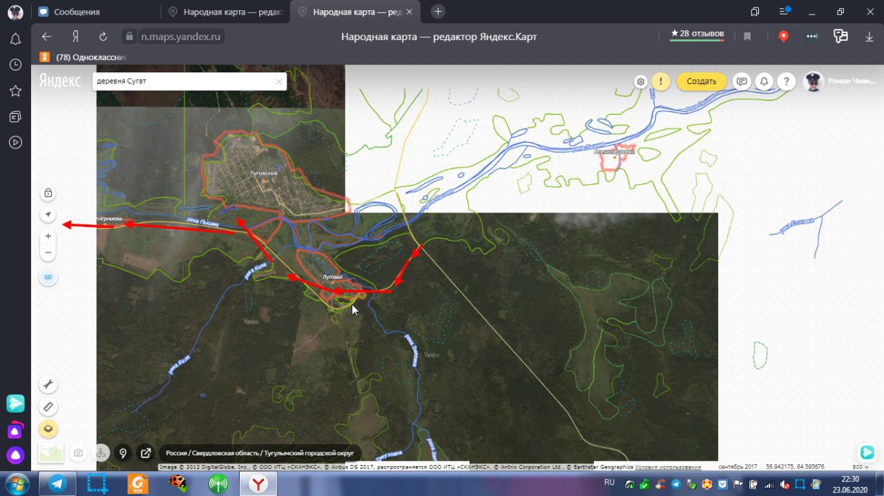The width and height of the screenshot is (884, 496).
Task: Open the screenshot tool in the taskbar
Action: click(x=97, y=484)
